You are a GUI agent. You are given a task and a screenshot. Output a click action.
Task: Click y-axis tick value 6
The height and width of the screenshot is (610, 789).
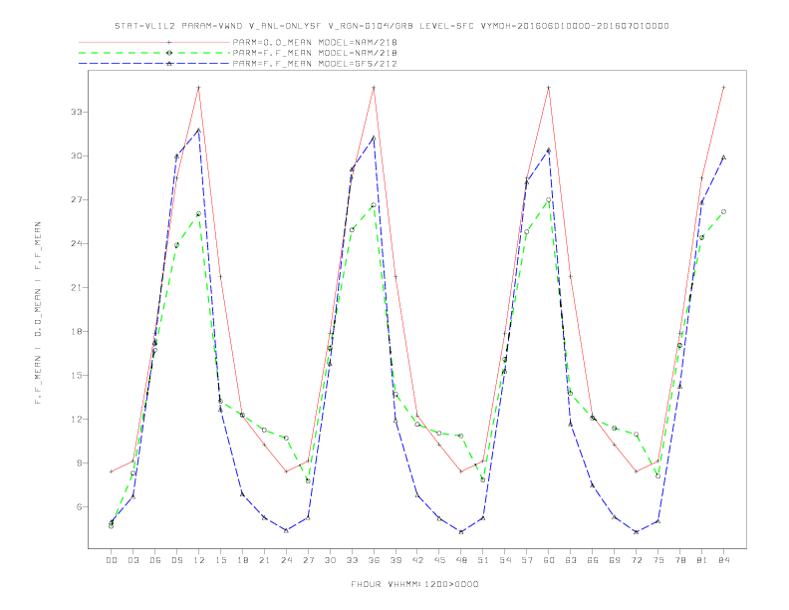[80, 506]
